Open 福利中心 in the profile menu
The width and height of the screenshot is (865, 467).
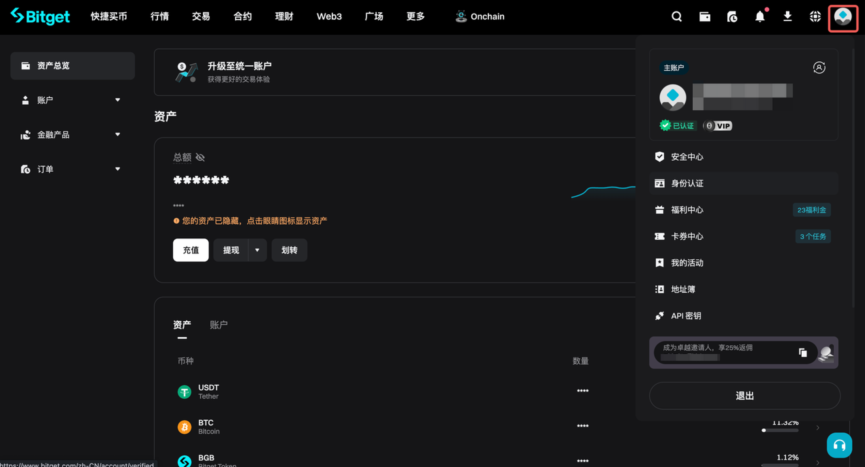point(743,210)
